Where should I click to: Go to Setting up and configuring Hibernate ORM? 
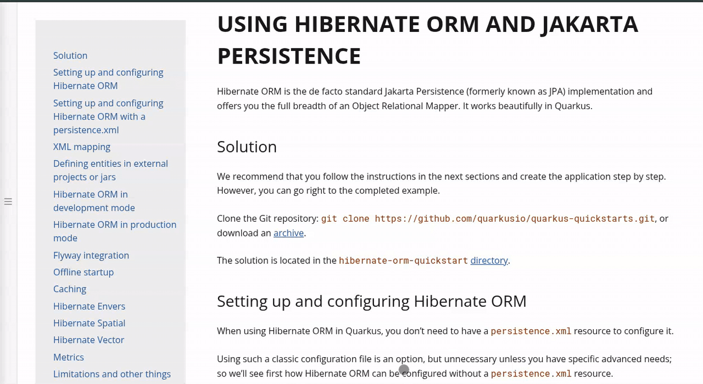(x=108, y=79)
